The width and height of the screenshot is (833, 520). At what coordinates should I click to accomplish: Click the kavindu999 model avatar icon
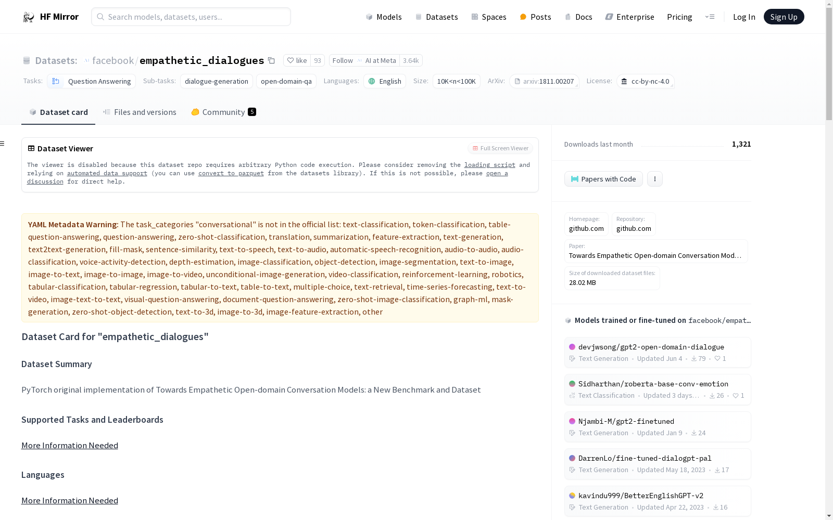coord(572,496)
